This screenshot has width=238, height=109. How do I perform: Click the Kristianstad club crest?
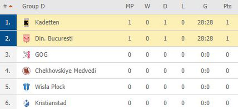tap(26, 103)
